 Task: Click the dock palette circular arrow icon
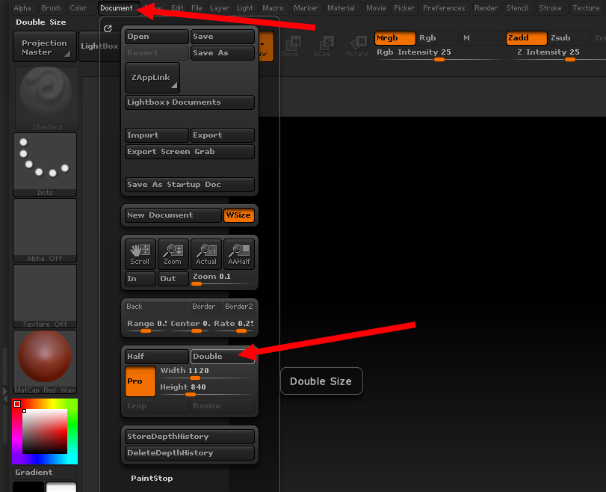(108, 28)
